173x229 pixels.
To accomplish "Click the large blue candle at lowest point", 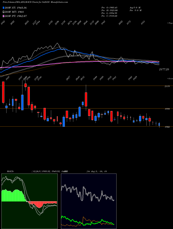I will 64,122.
